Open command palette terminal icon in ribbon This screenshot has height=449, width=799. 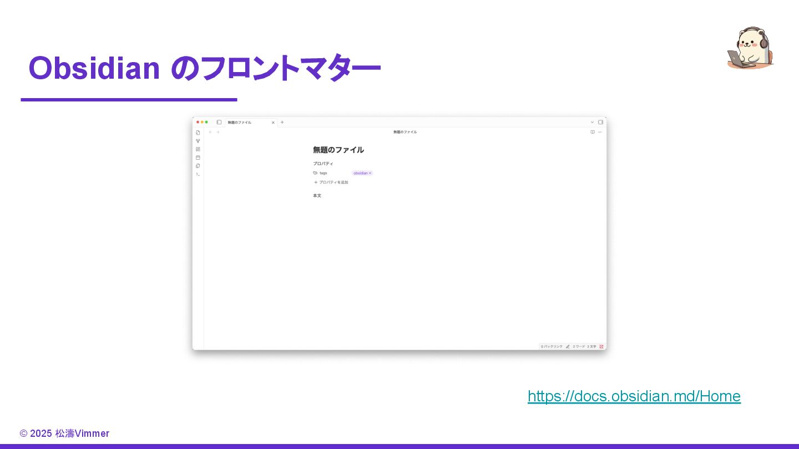[x=198, y=174]
